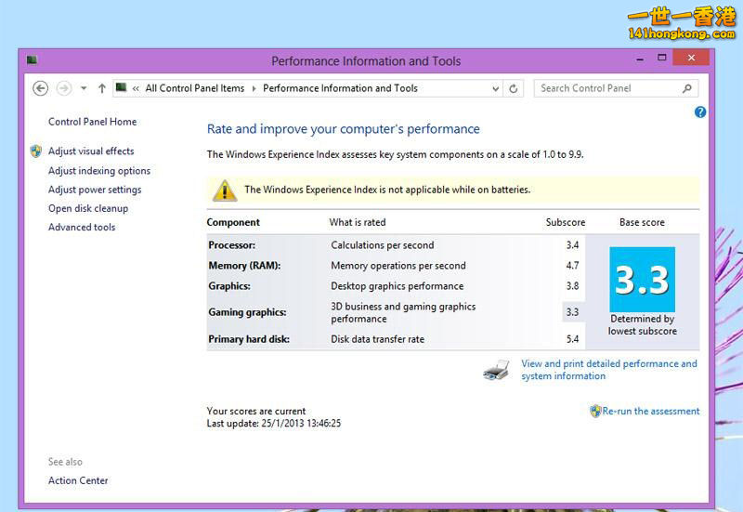Viewport: 743px width, 512px height.
Task: Open Adjust visual effects
Action: pos(91,151)
